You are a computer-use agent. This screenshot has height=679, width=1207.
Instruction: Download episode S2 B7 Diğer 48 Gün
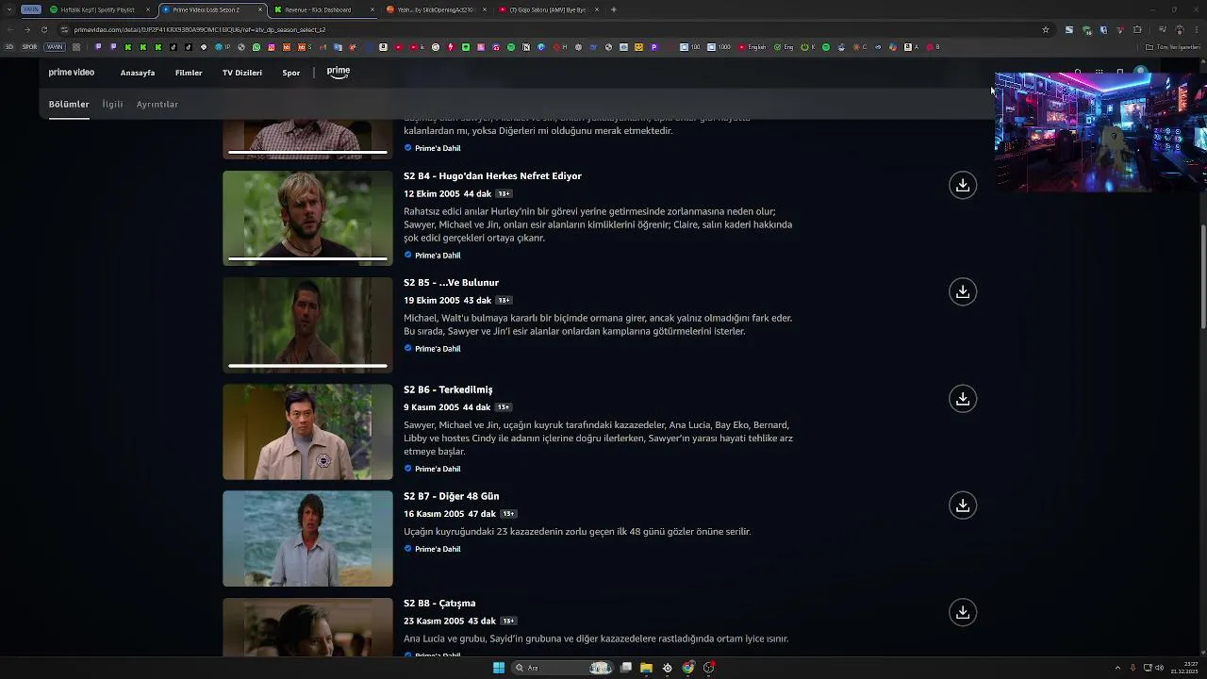(x=963, y=505)
